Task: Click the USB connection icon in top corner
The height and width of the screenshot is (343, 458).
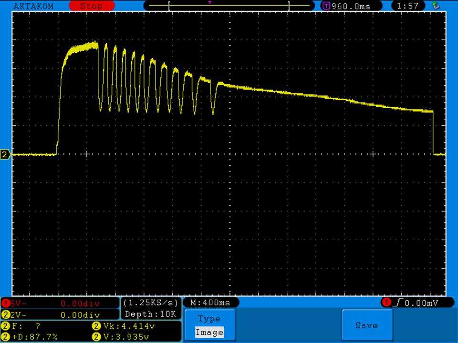Action: [x=435, y=6]
